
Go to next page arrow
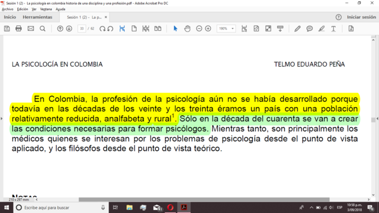coord(69,28)
